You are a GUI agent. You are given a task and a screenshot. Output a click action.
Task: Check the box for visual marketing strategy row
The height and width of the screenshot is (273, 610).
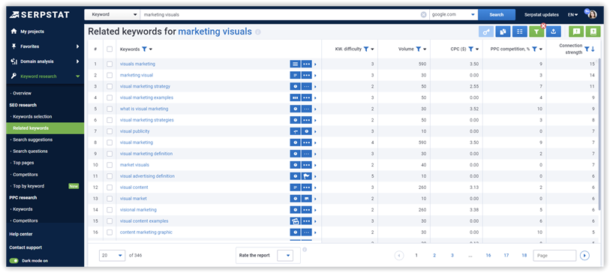pyautogui.click(x=110, y=86)
